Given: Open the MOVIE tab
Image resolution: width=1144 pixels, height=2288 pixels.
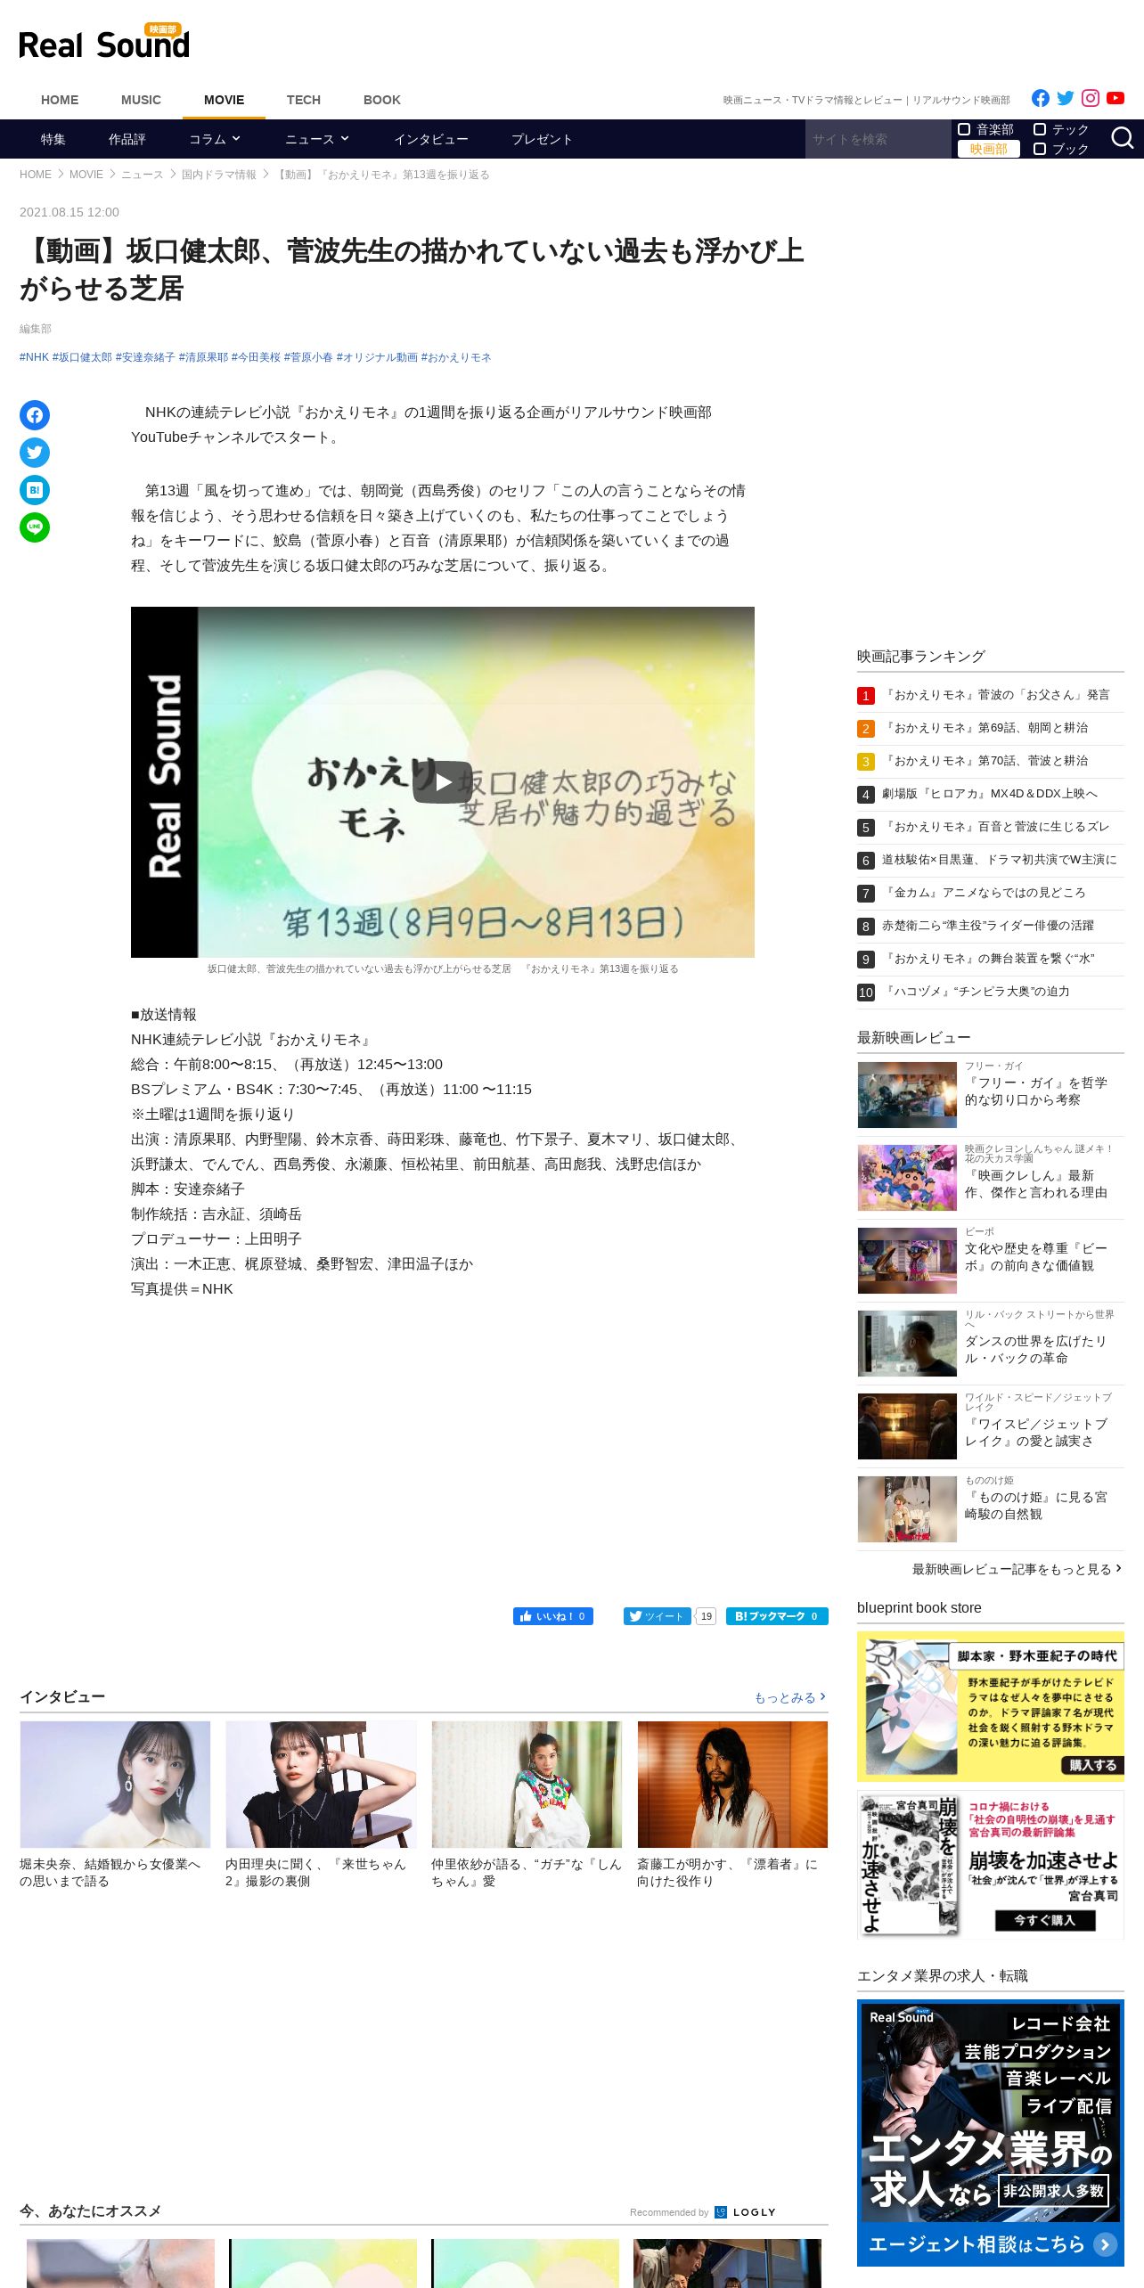Looking at the screenshot, I should 224,100.
